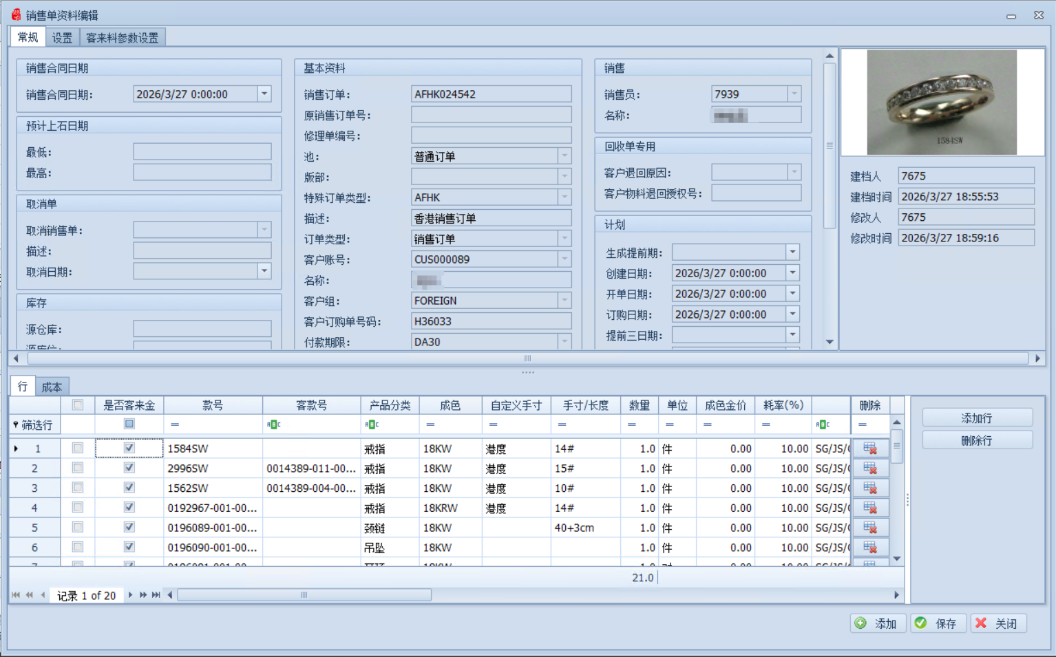Open filter operator icon in 数量 filter cell

coord(631,424)
